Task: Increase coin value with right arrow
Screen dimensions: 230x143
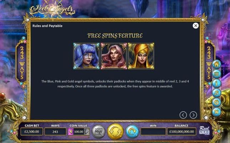Action: 87,132
